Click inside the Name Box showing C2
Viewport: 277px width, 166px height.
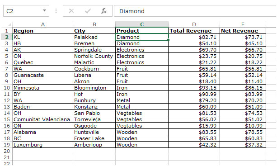click(23, 11)
